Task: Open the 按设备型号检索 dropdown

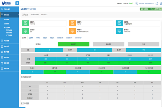Action: coord(35,15)
